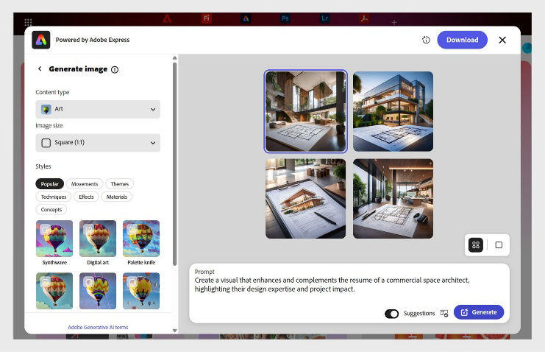This screenshot has height=352, width=545.
Task: Open info icon next to Generate image
Action: (x=115, y=70)
